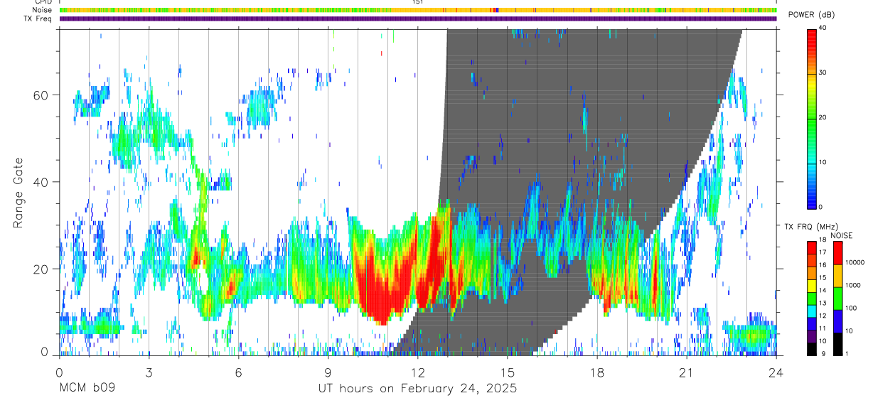Click the 1000 label on NOISE legend
873x403 pixels.
(x=853, y=285)
